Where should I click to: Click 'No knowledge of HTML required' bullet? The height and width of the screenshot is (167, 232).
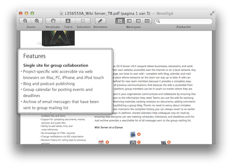(x=58, y=133)
